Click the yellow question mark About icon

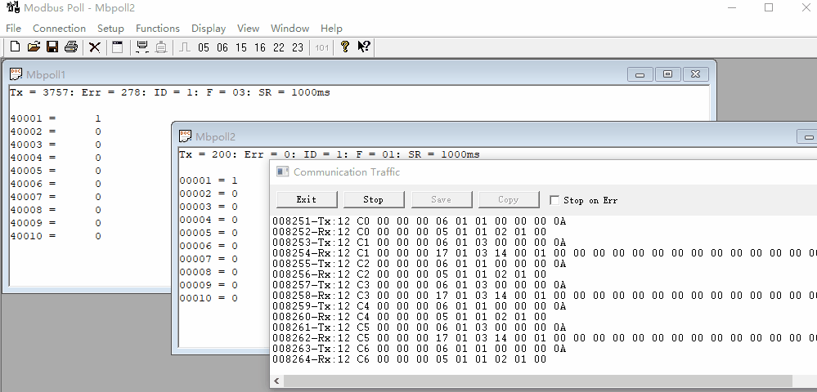point(344,47)
